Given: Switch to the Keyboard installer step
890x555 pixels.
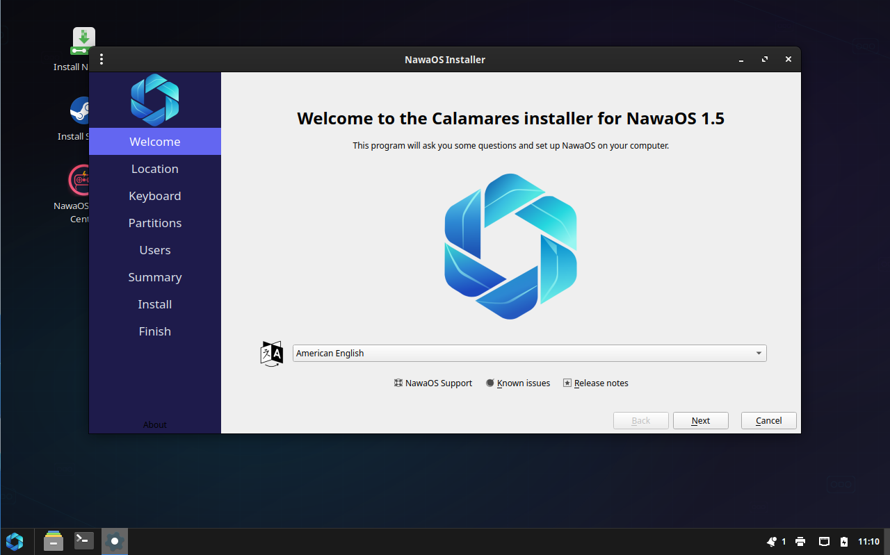Looking at the screenshot, I should coord(154,195).
